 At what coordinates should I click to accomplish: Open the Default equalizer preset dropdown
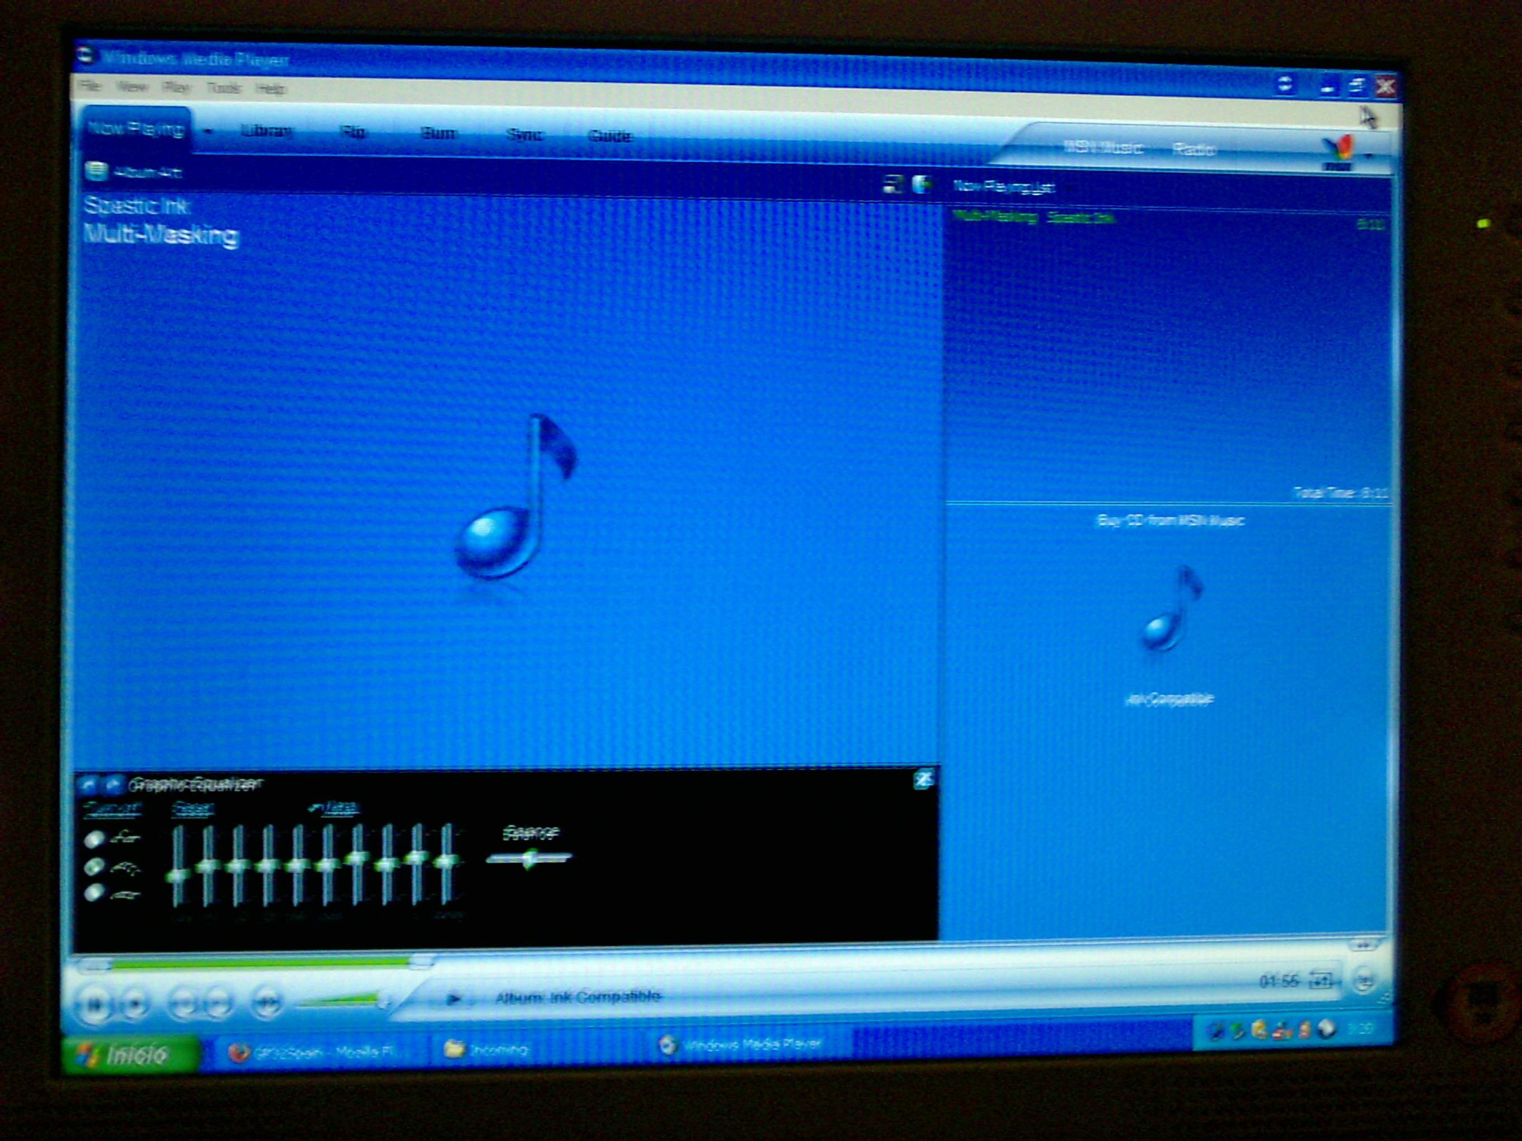pyautogui.click(x=335, y=808)
